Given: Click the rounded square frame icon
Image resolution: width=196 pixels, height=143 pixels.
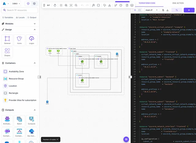Looking at the screenshot, I should 98,5.
